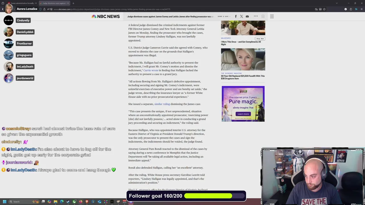The image size is (365, 205).
Task: Click Follower goal progress bar
Action: (214, 196)
